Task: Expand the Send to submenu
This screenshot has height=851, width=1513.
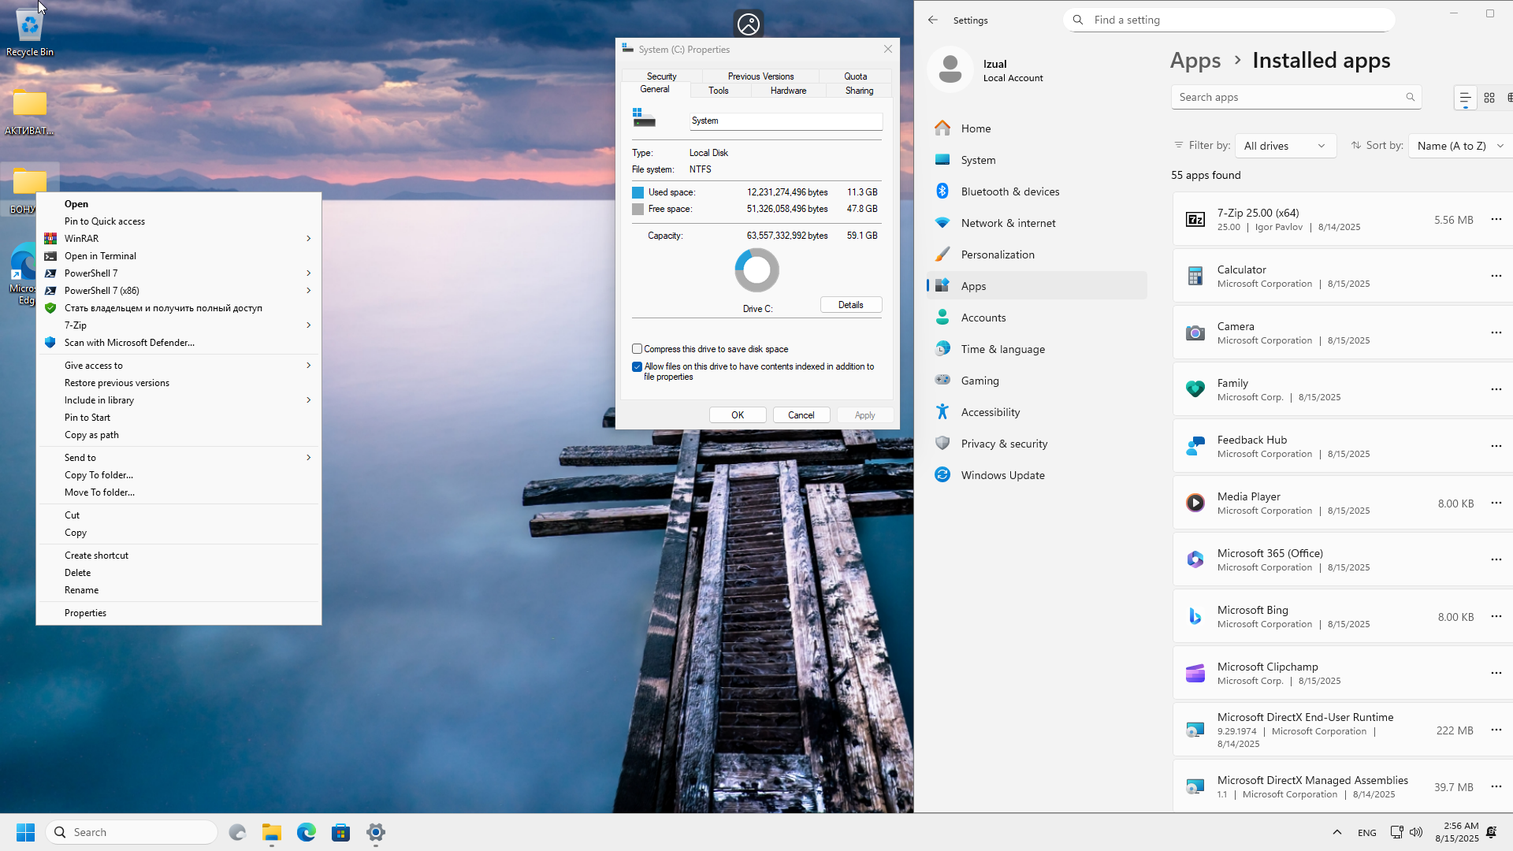Action: tap(179, 458)
